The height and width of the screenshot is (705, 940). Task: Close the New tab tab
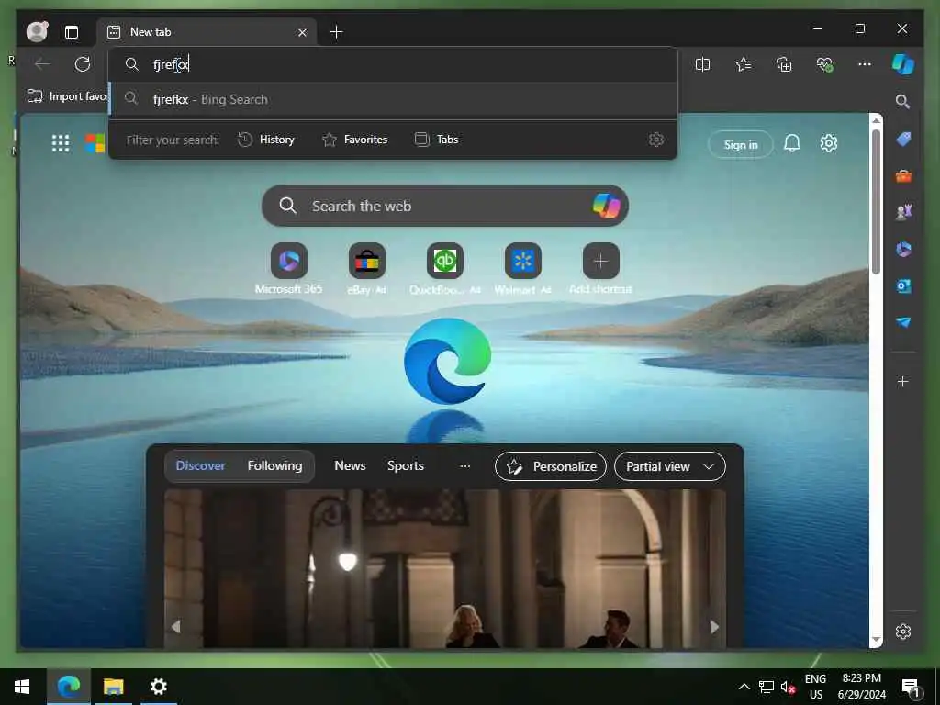(x=302, y=32)
